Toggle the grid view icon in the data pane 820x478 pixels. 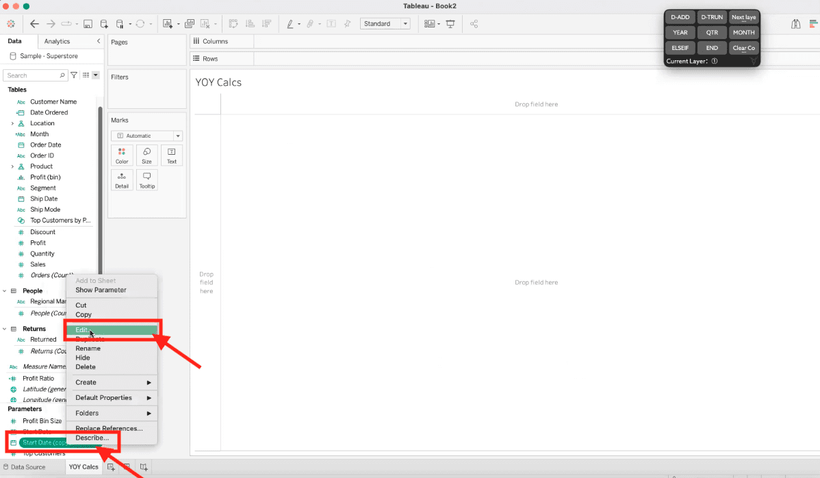click(84, 75)
